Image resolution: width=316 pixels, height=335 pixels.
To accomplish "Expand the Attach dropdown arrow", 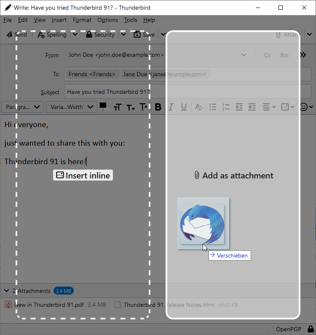I will tap(309, 35).
